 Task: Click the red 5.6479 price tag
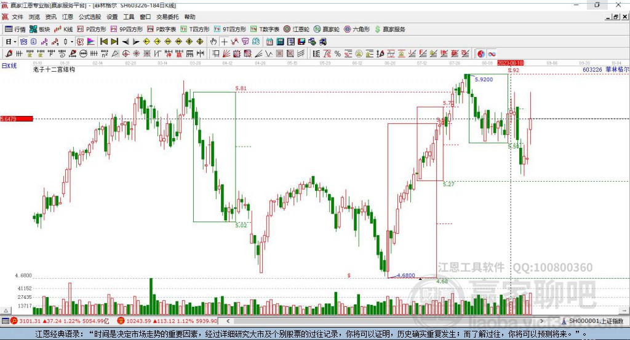17,118
